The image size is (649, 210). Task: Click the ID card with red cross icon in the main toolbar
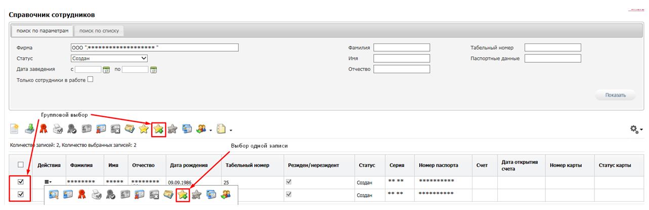click(x=101, y=129)
